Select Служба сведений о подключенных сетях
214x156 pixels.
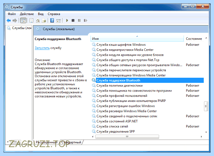point(148,116)
